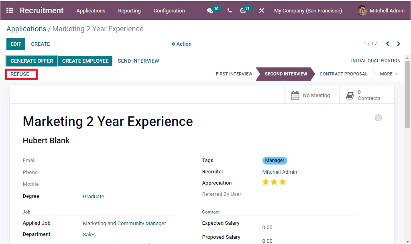Viewport: 411px width, 244px height.
Task: Click the tools wrench icon in the header
Action: click(x=261, y=10)
